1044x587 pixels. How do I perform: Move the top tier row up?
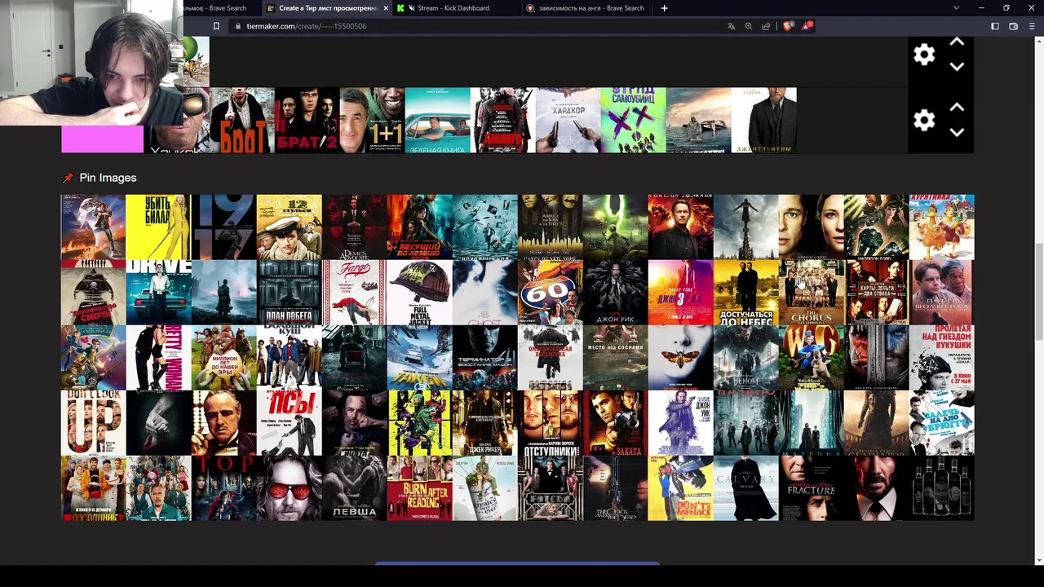click(x=957, y=42)
